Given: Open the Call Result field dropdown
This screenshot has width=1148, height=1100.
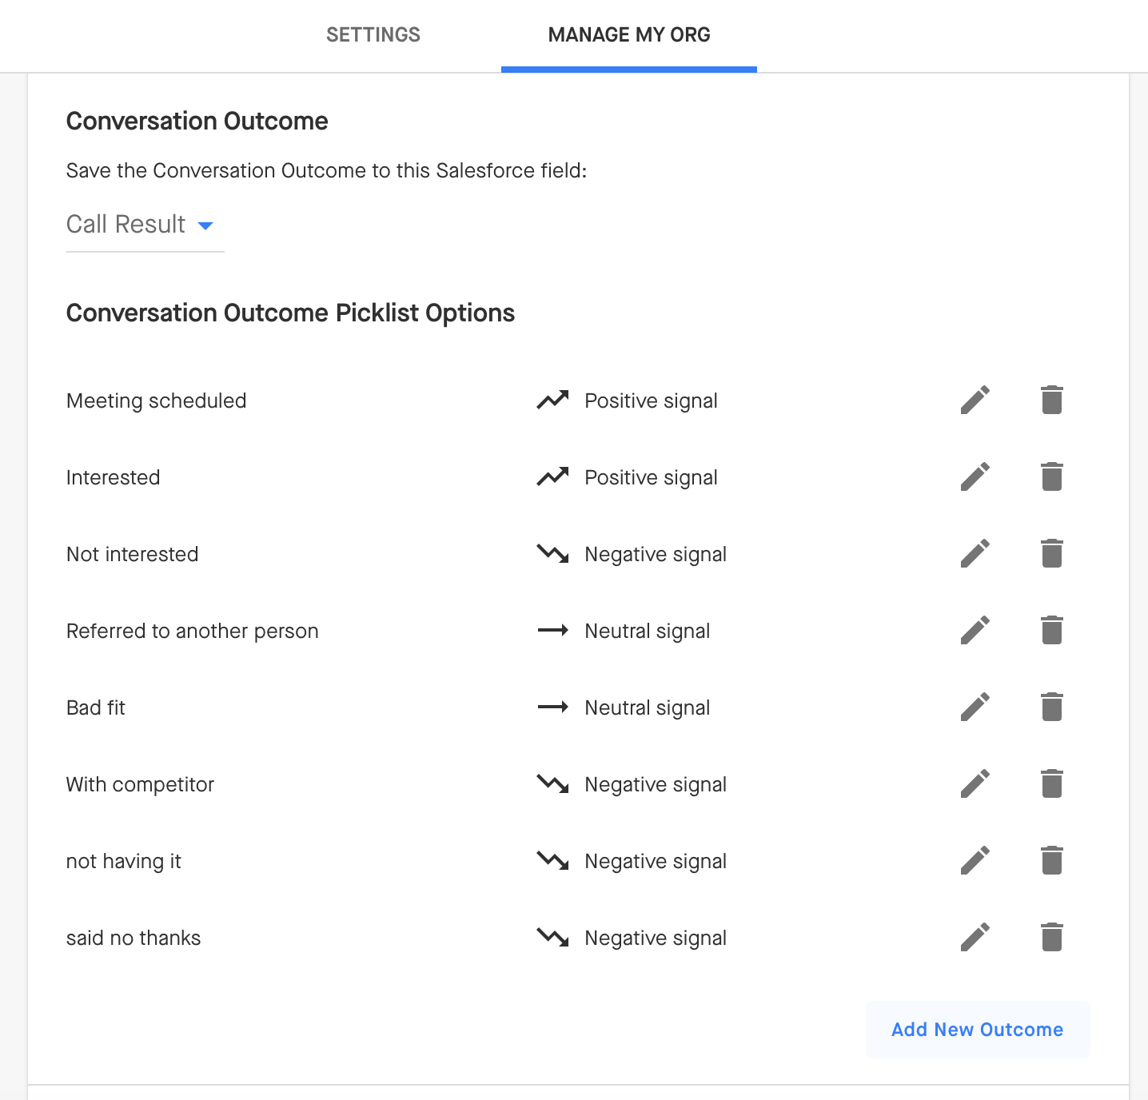Looking at the screenshot, I should point(144,225).
